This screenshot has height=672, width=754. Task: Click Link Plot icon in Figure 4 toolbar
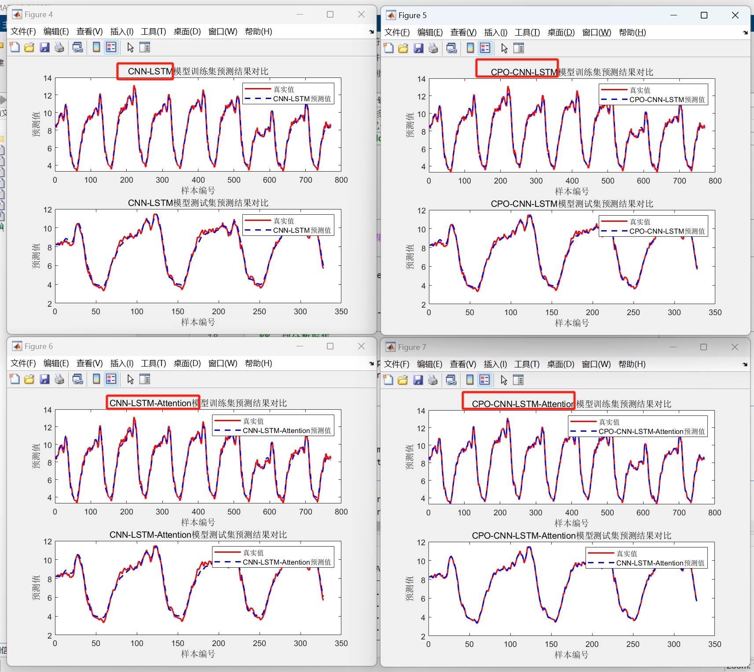(78, 47)
